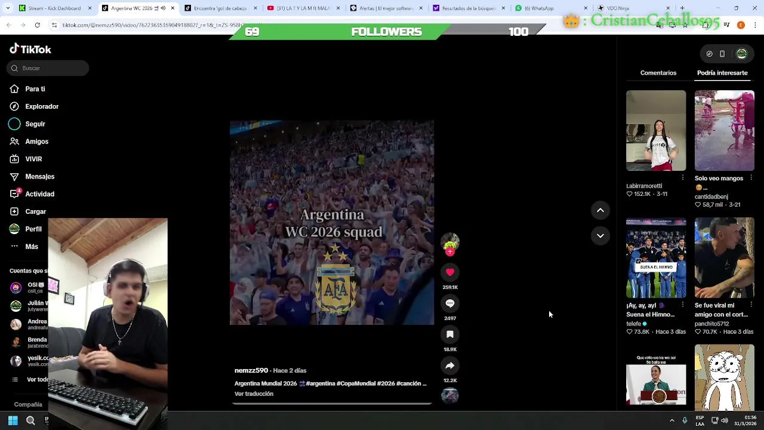The height and width of the screenshot is (430, 764).
Task: Open options for Suena el Himno video
Action: coord(683,305)
